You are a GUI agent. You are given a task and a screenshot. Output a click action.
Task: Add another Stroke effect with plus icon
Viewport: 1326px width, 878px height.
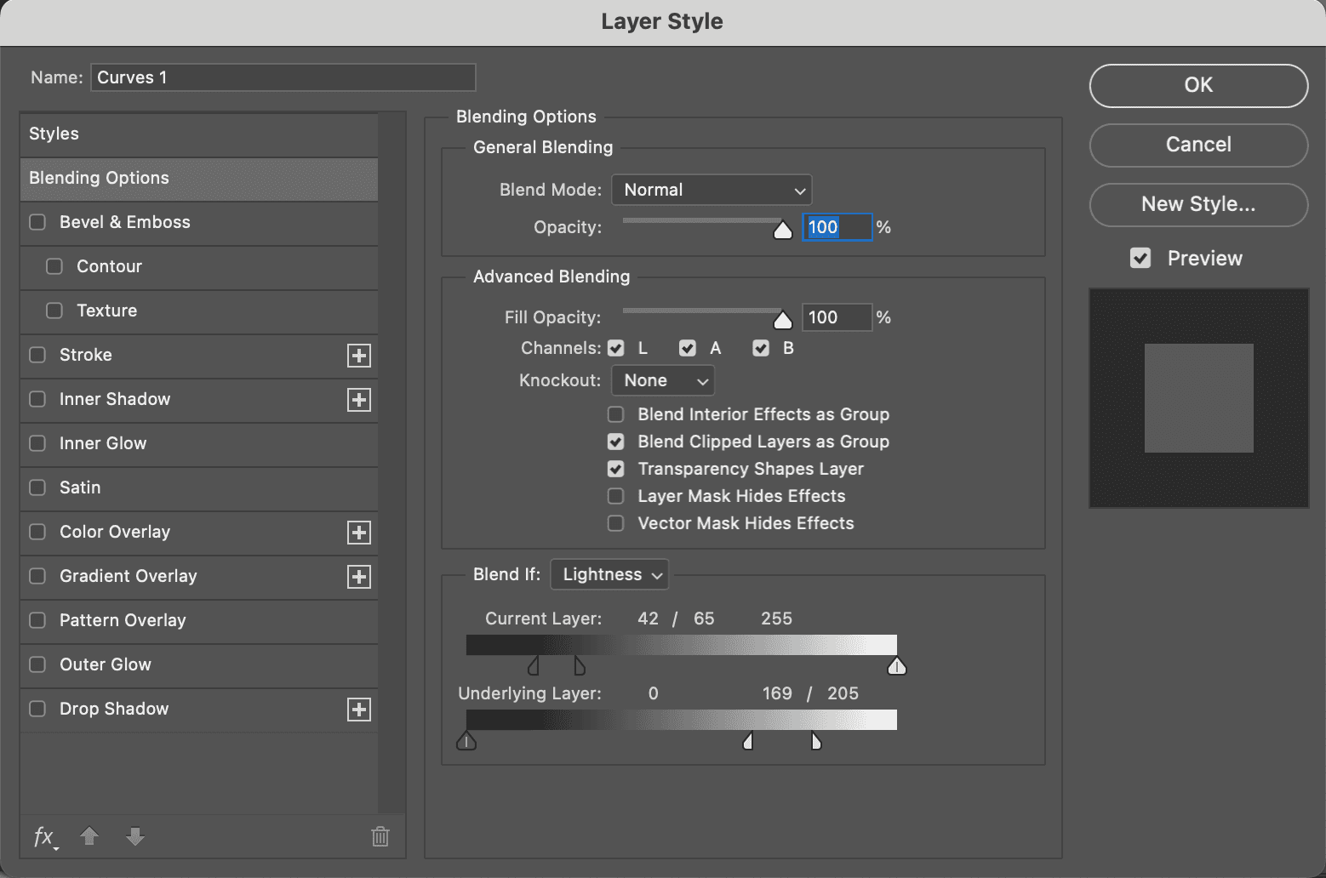point(359,356)
